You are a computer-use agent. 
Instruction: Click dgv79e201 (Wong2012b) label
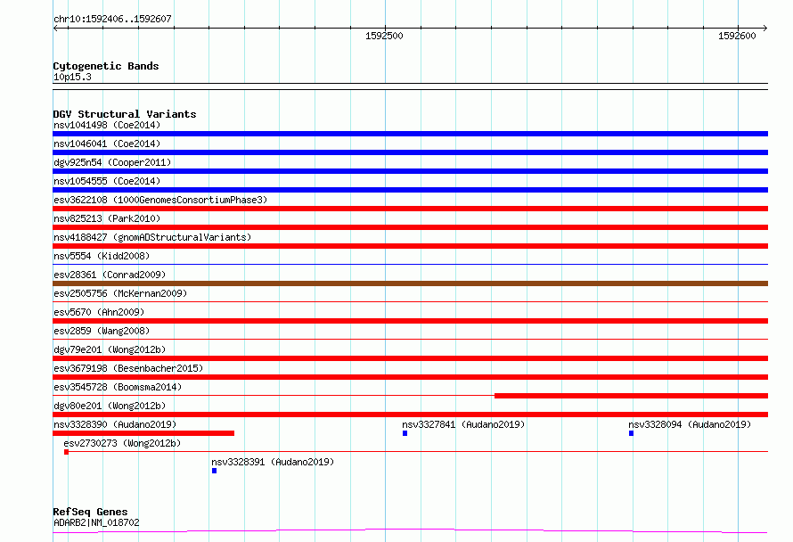(x=110, y=349)
